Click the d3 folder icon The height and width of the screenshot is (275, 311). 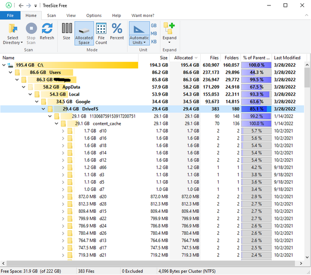(70, 175)
